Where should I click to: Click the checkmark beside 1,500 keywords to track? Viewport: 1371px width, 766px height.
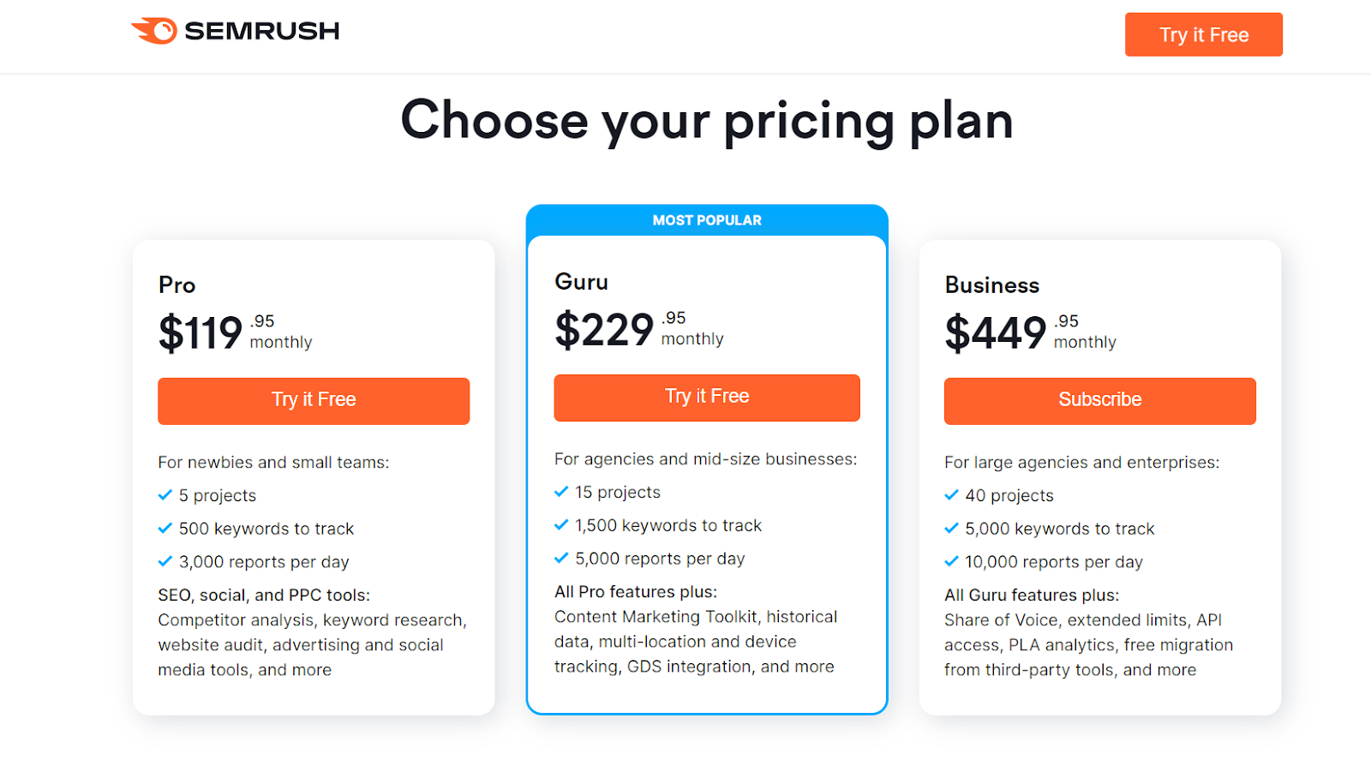point(561,525)
